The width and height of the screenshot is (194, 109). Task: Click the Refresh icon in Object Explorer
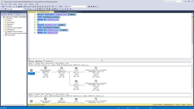pyautogui.click(x=17, y=15)
